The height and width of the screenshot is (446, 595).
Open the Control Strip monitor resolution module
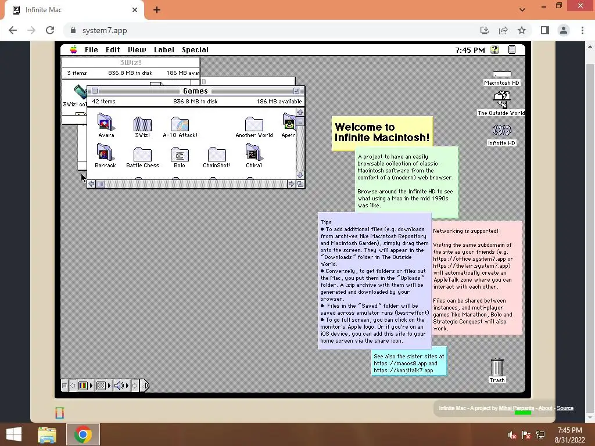[103, 386]
